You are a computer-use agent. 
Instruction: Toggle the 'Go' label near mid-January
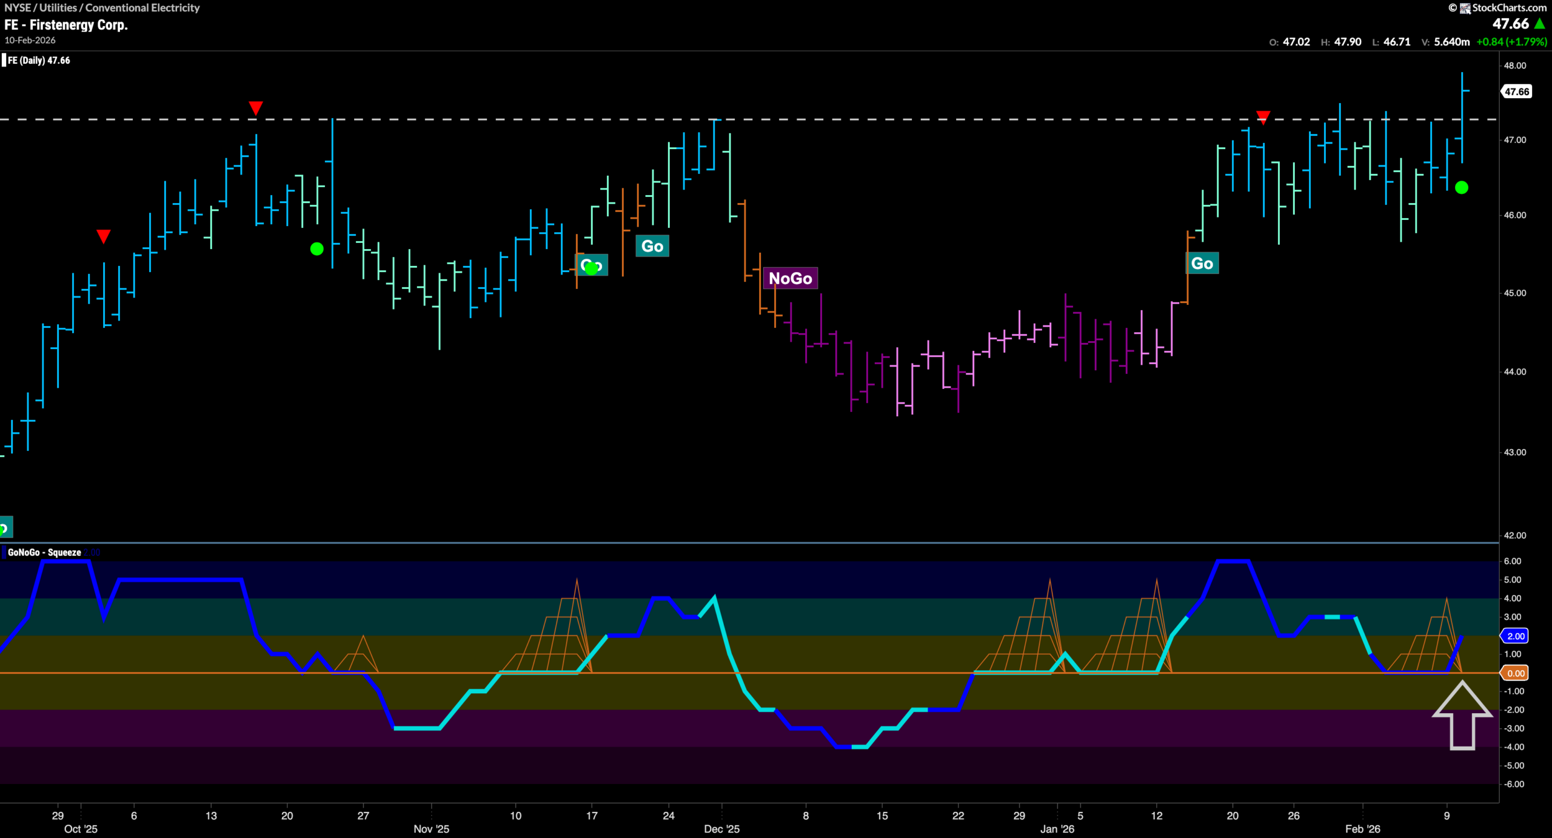point(1203,263)
